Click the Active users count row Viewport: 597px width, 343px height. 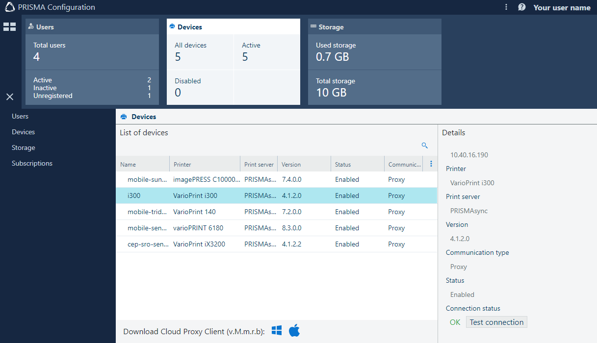pos(92,80)
